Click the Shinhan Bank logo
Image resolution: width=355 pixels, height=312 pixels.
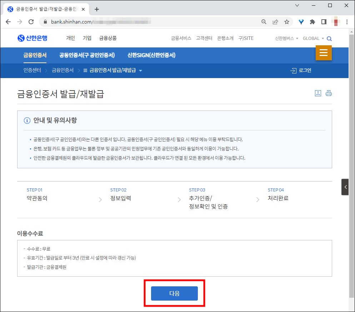pos(32,38)
